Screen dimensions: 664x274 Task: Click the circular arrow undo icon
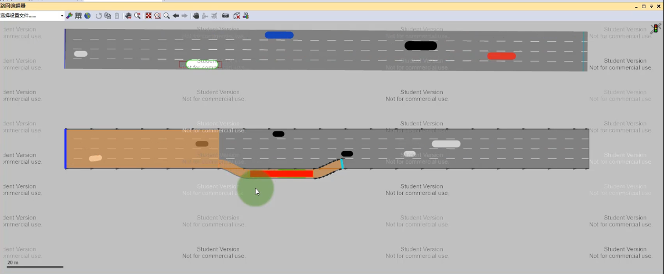pyautogui.click(x=99, y=16)
